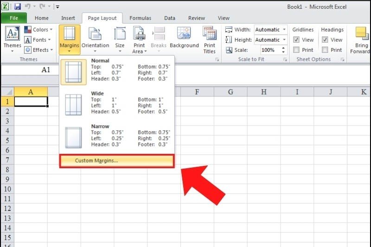Select column A header
Screen dimensions: 371x247
pyautogui.click(x=31, y=92)
